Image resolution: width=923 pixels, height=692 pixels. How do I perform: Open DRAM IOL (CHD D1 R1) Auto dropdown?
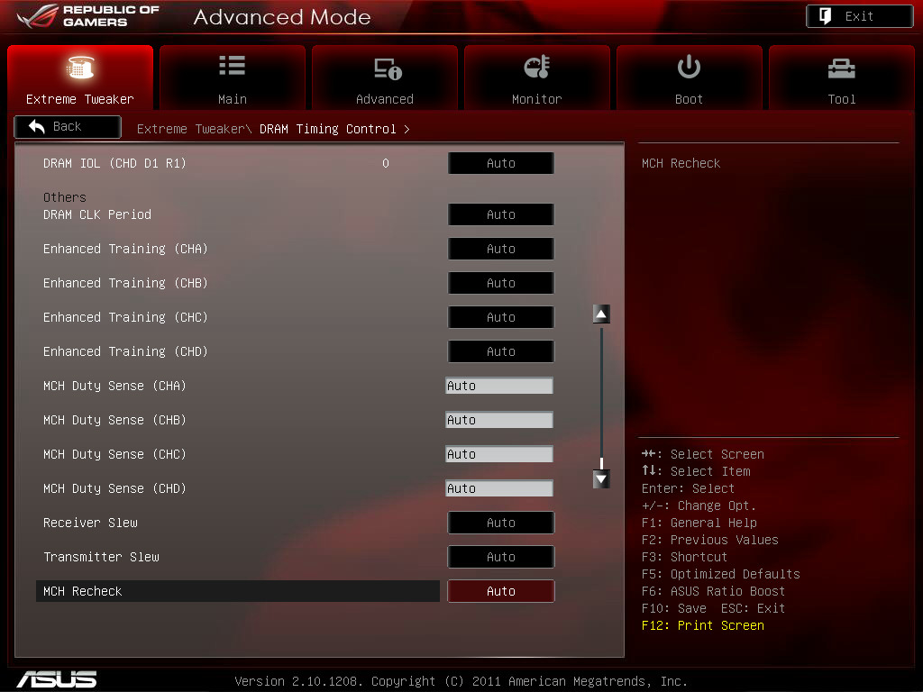point(501,163)
